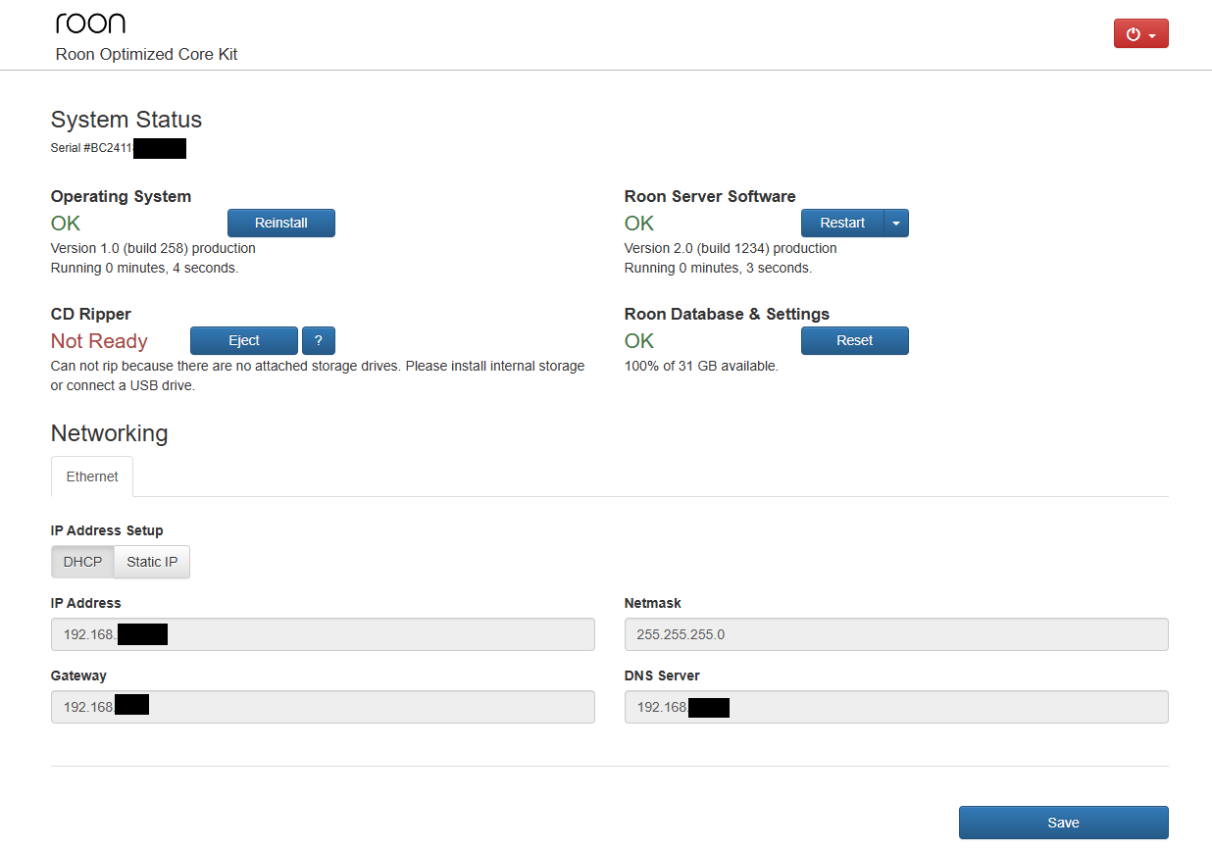The width and height of the screenshot is (1212, 851).
Task: Click the Gateway input field
Action: [323, 707]
